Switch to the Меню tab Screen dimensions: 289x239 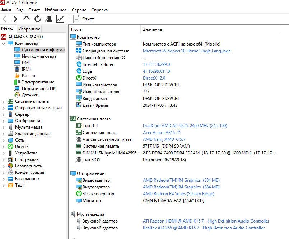8,28
